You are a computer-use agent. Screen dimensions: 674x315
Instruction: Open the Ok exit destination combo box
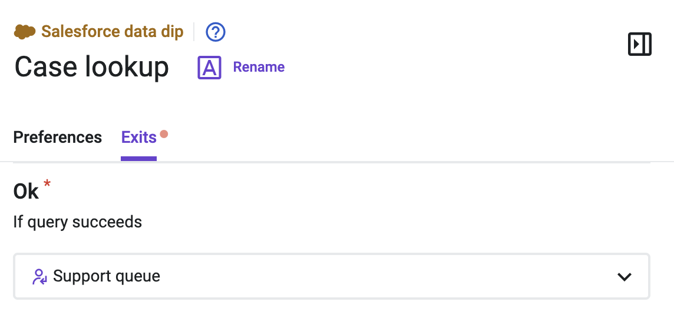pyautogui.click(x=332, y=276)
